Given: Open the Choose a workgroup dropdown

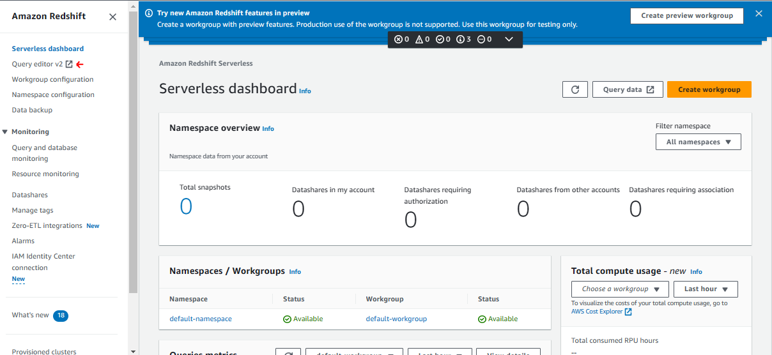Looking at the screenshot, I should [620, 289].
